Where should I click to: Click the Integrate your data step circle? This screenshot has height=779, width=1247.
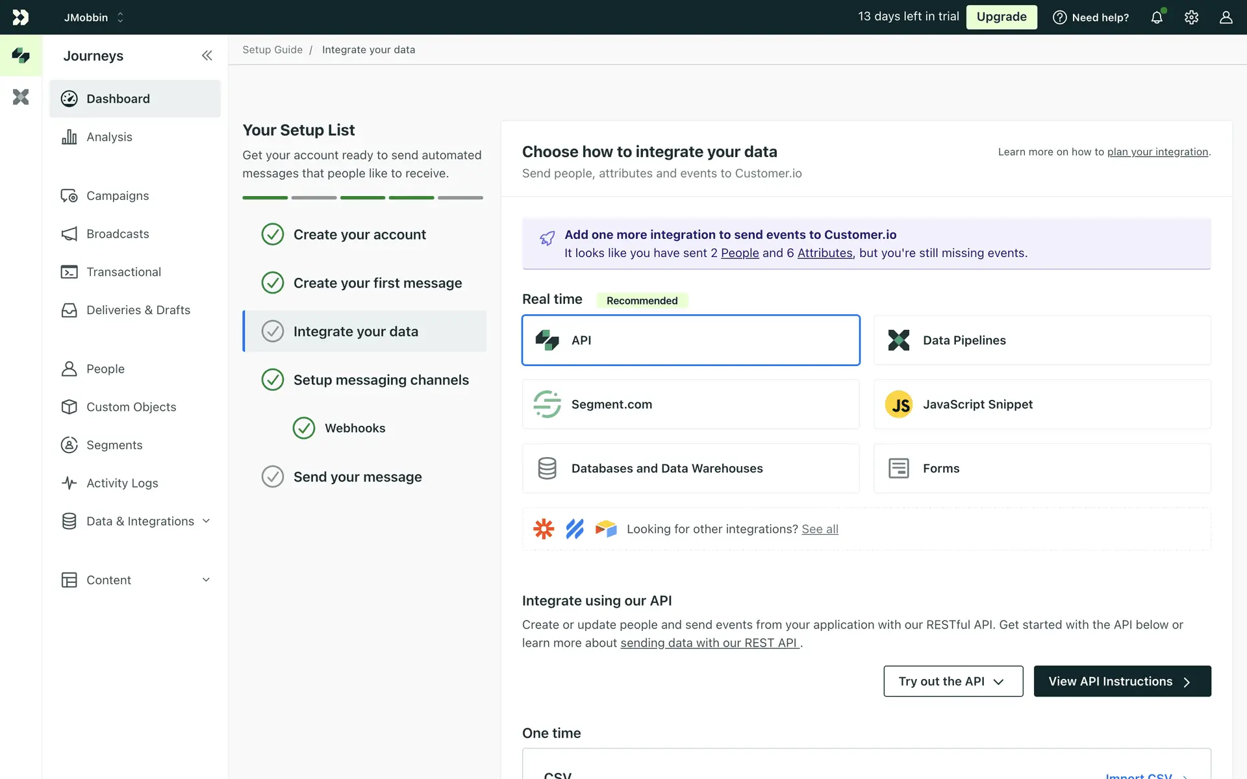tap(273, 332)
